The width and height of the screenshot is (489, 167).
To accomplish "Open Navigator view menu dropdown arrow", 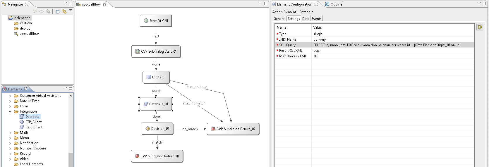I will 71,11.
